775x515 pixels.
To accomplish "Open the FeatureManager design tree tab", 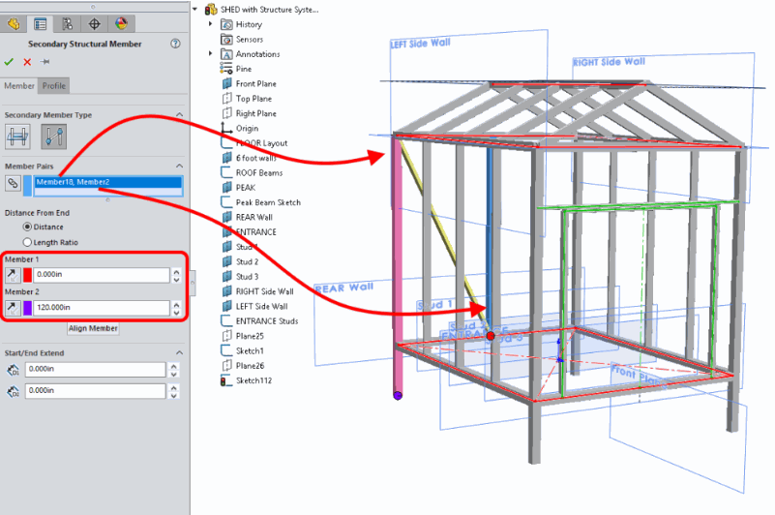I will click(15, 23).
